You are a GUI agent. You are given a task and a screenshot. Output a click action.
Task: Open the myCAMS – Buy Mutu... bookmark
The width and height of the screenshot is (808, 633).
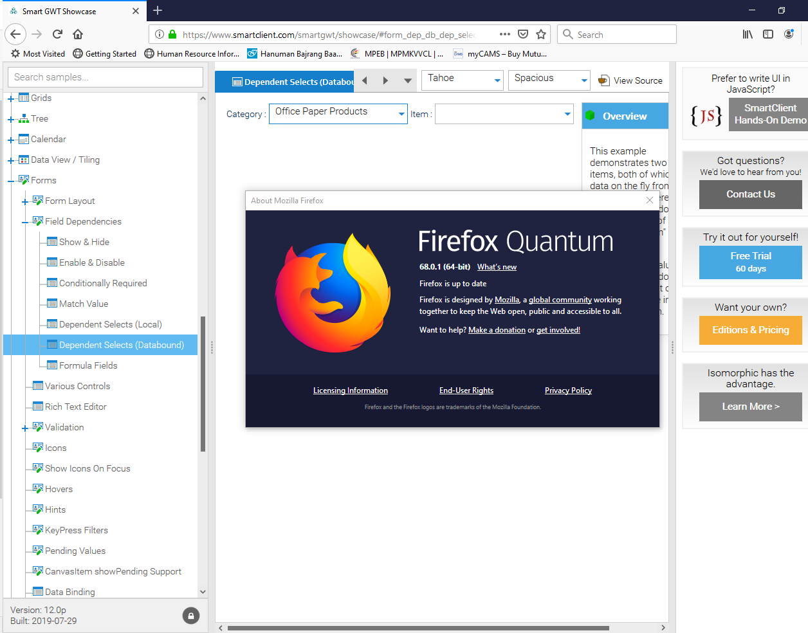[x=500, y=53]
